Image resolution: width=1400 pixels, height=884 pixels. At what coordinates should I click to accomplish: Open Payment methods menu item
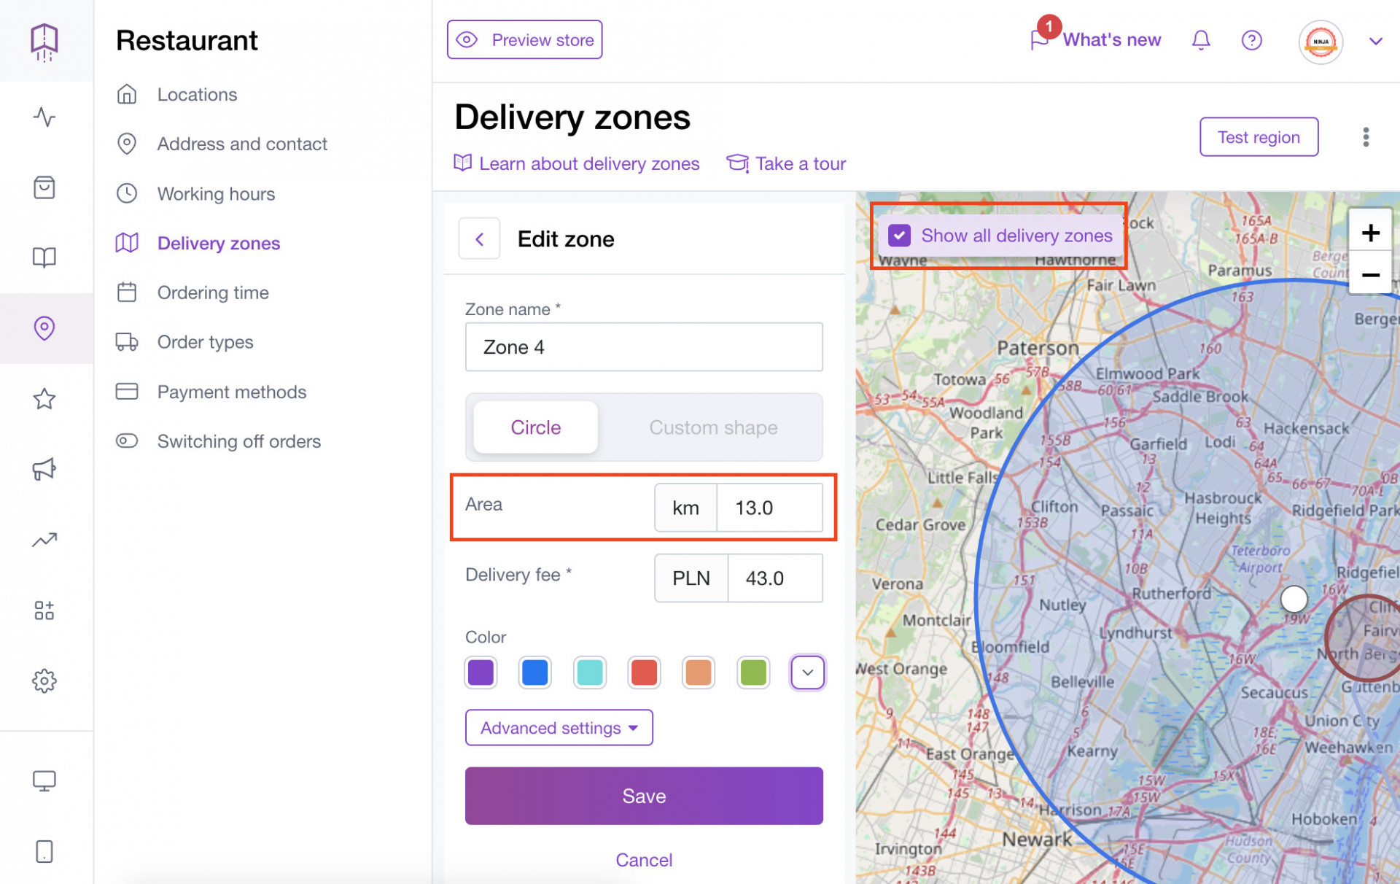pyautogui.click(x=231, y=392)
